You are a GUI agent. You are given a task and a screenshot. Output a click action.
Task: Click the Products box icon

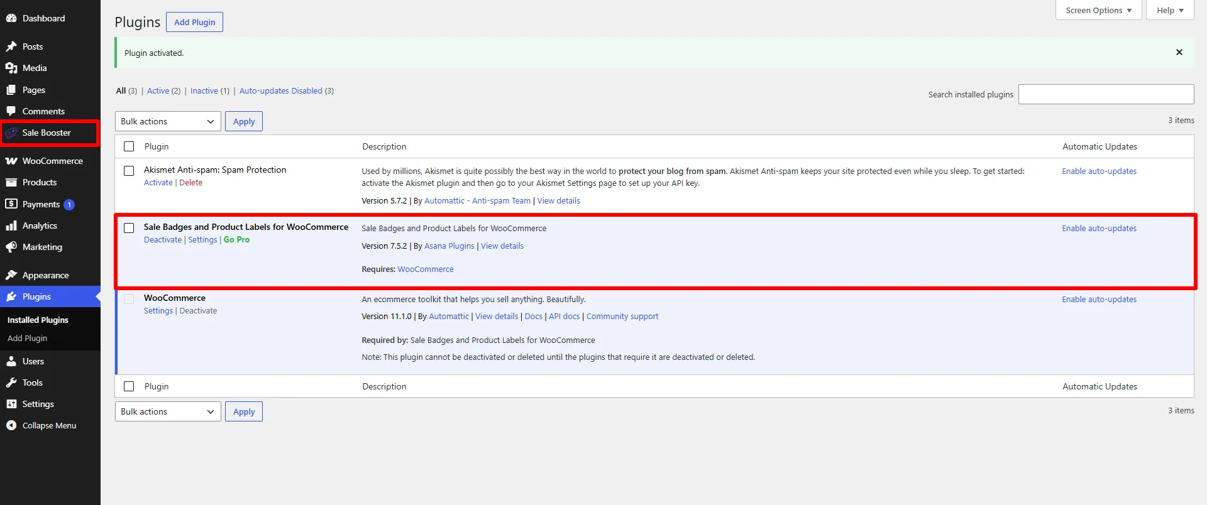point(11,182)
